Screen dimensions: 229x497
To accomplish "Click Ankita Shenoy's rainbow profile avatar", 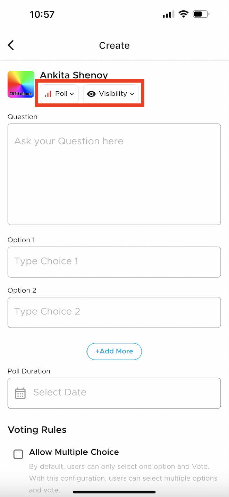I will point(21,84).
